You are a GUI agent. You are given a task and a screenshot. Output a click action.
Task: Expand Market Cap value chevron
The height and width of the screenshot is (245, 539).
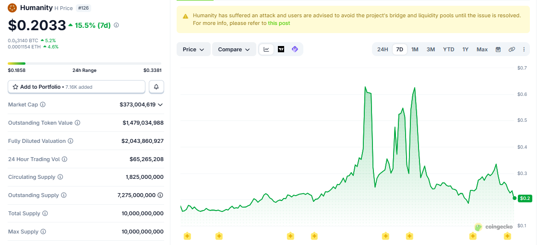(x=160, y=105)
